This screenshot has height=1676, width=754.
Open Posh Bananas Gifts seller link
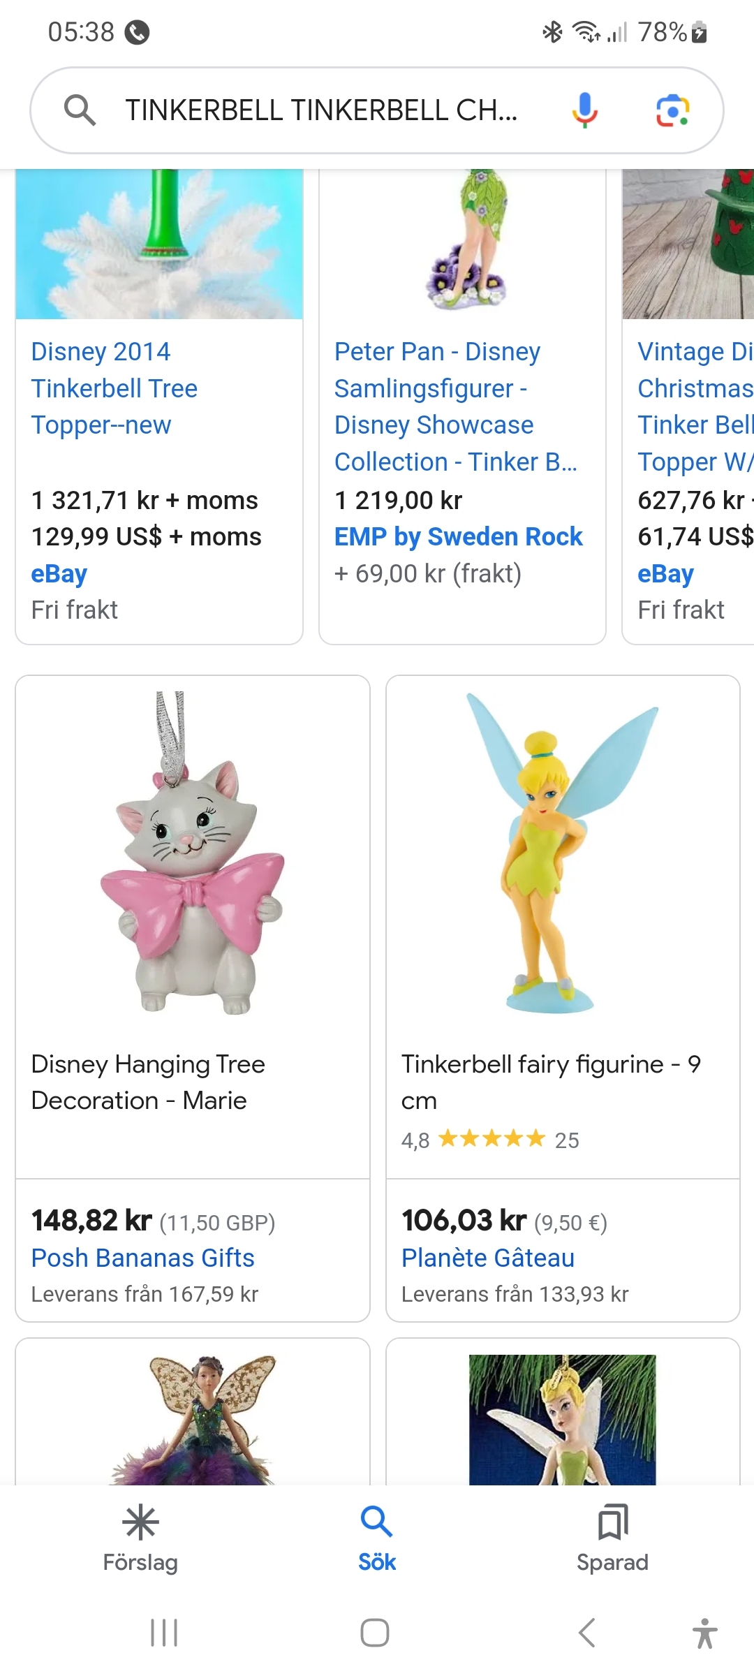point(143,1258)
